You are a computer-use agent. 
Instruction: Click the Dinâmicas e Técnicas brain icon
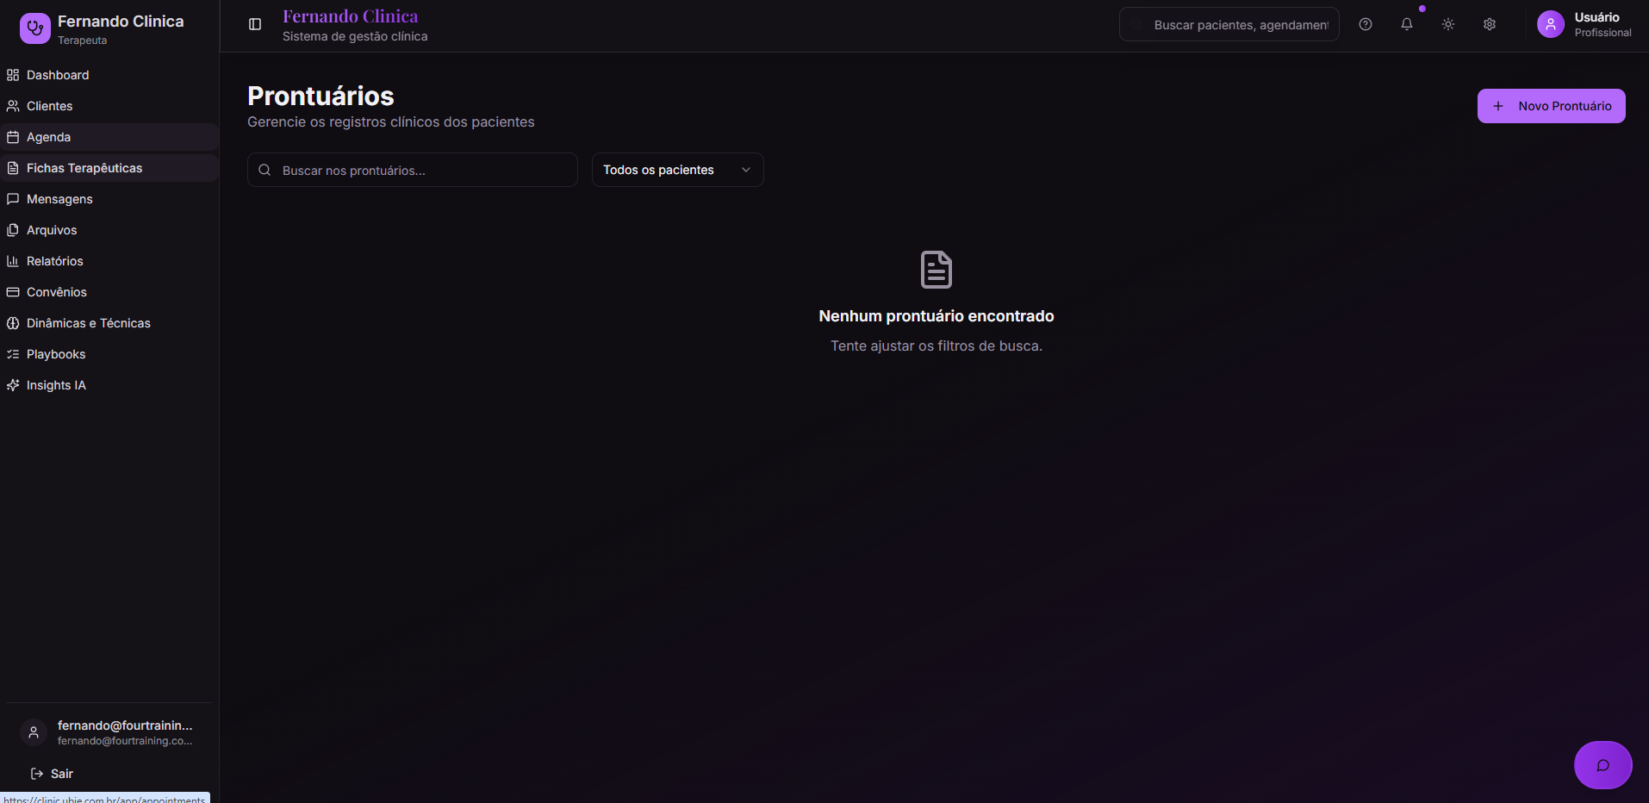(13, 323)
